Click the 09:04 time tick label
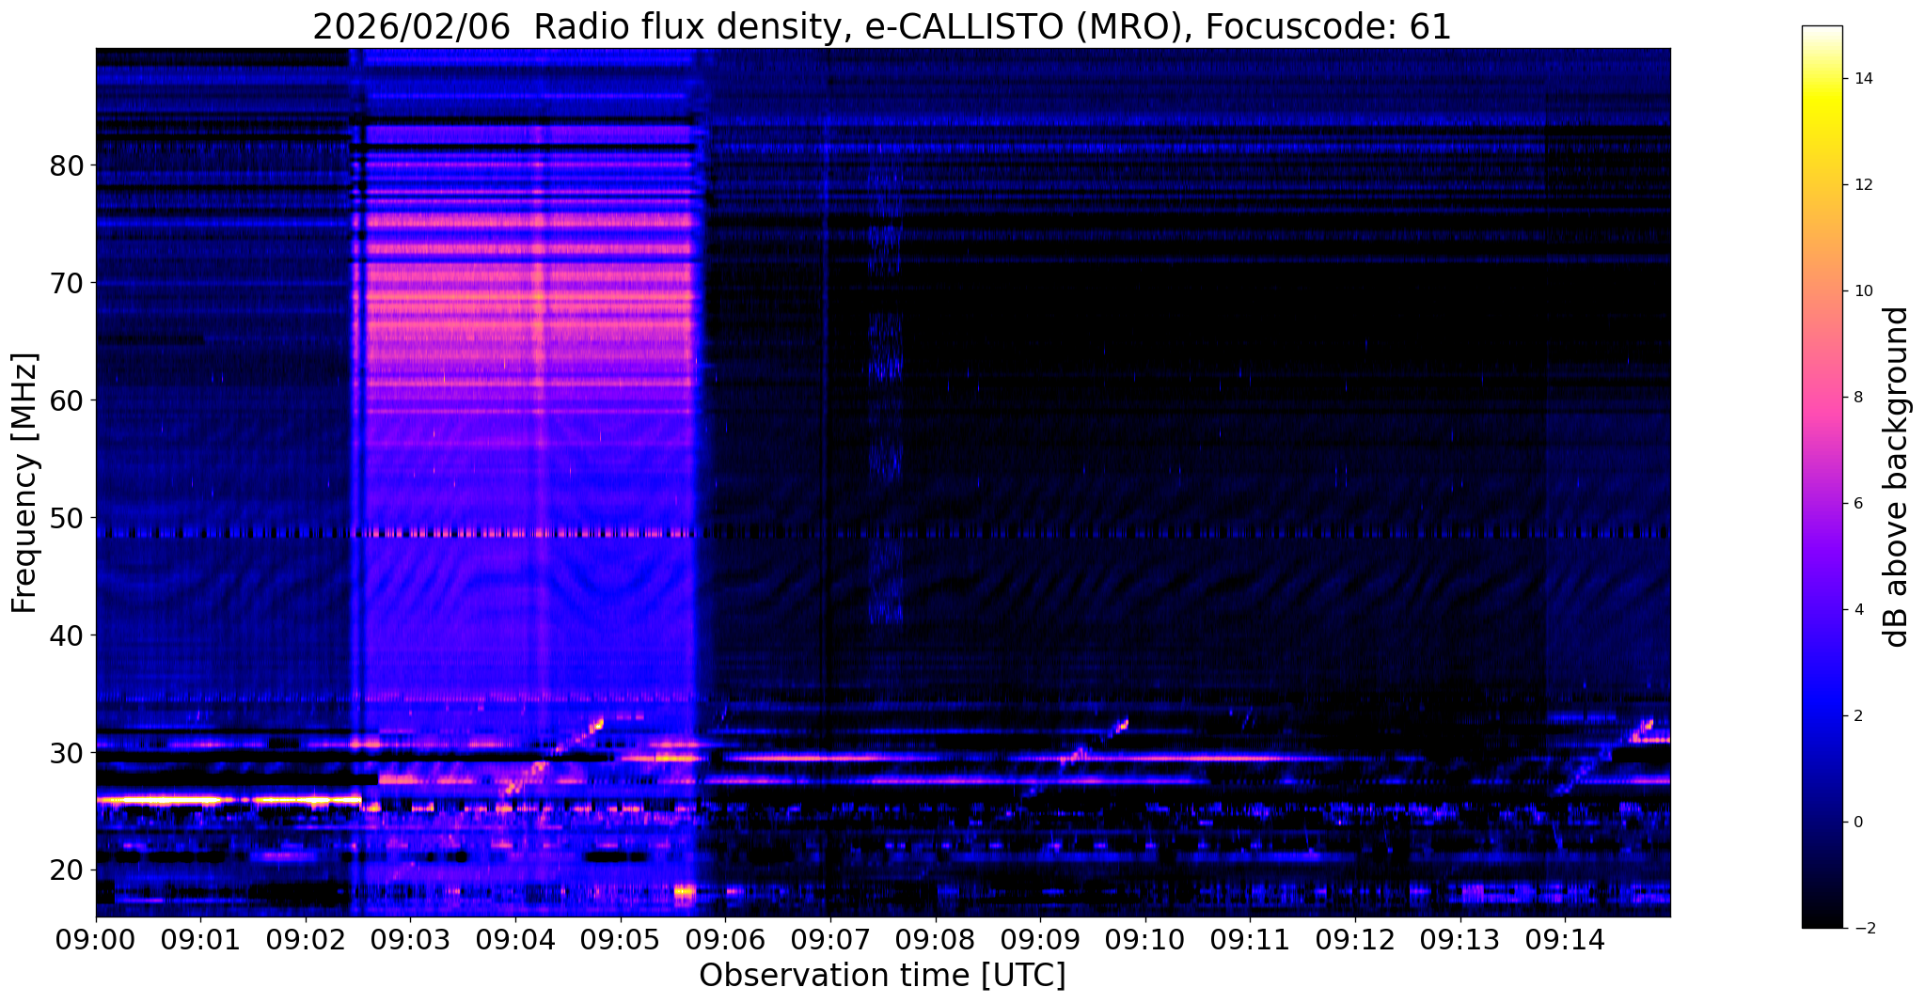1925x1003 pixels. (x=515, y=940)
